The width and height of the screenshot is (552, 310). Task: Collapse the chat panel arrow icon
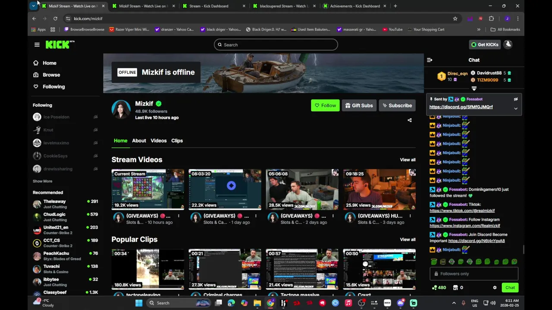click(x=430, y=60)
